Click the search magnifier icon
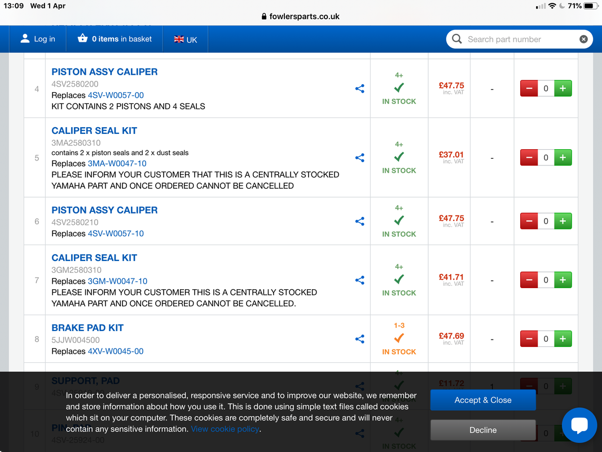Screen dimensions: 602x452 coord(457,39)
